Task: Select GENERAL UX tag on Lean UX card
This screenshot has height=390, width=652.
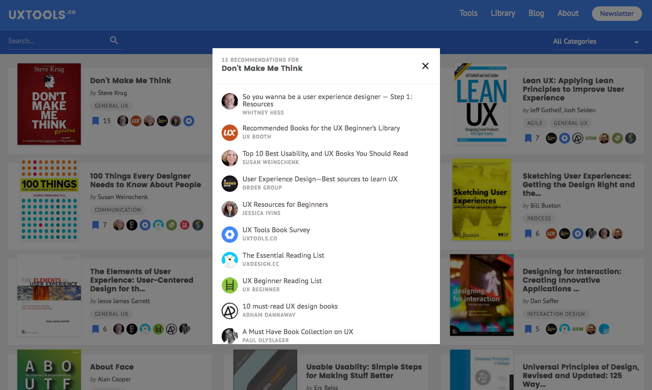Action: pos(571,123)
